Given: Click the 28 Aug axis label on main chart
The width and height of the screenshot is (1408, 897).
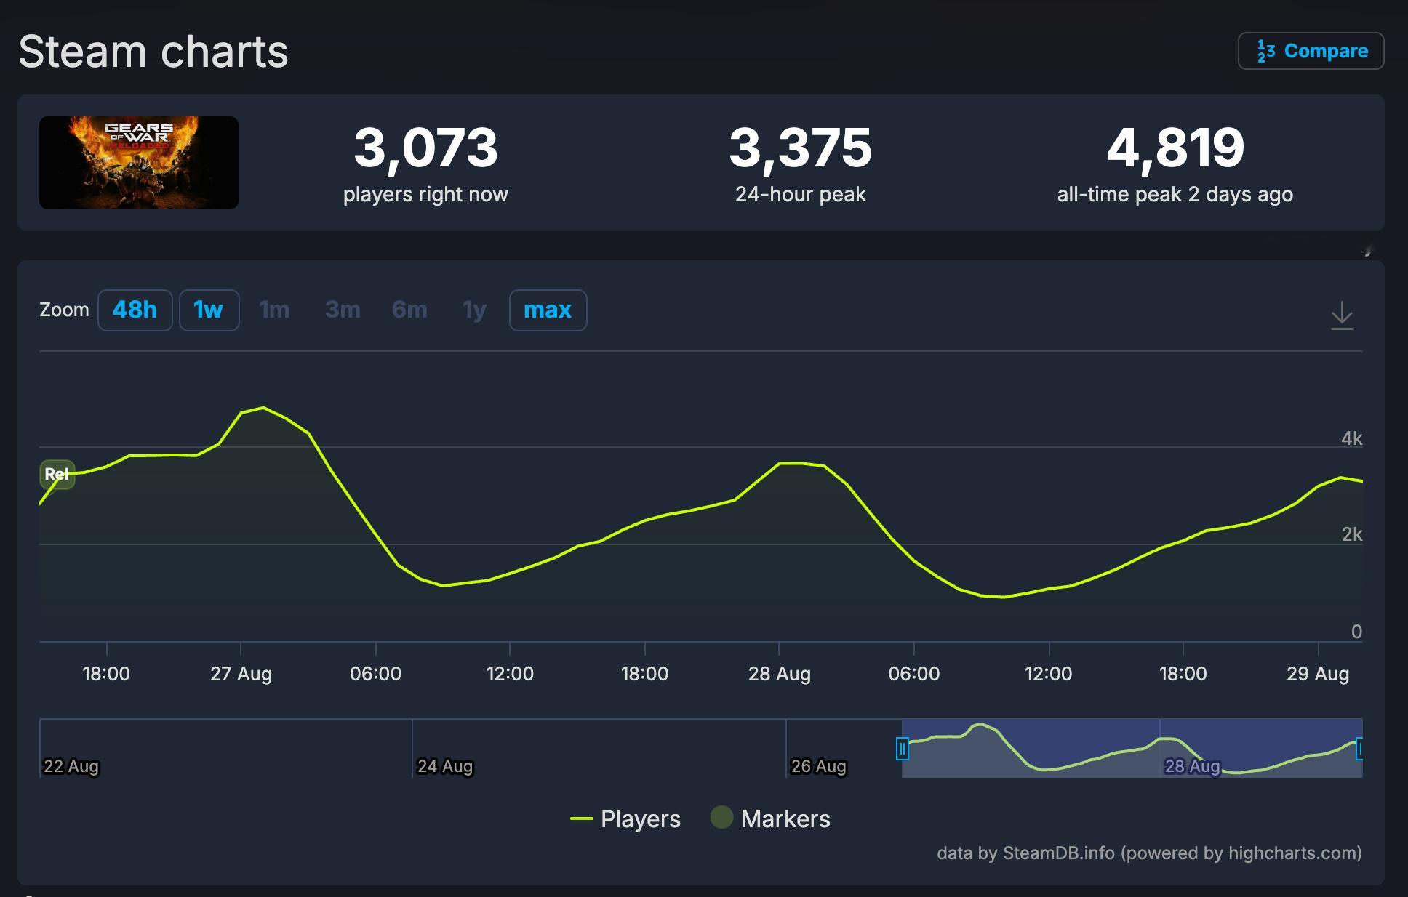Looking at the screenshot, I should 779,674.
